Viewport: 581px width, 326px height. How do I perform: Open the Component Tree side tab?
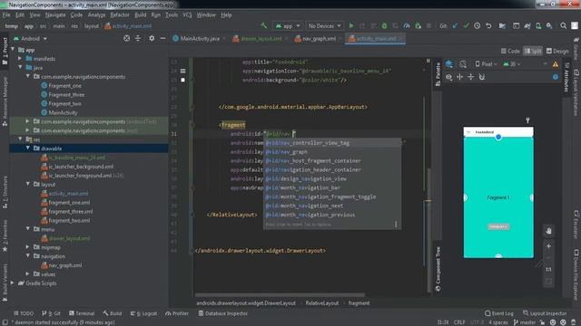tap(438, 269)
